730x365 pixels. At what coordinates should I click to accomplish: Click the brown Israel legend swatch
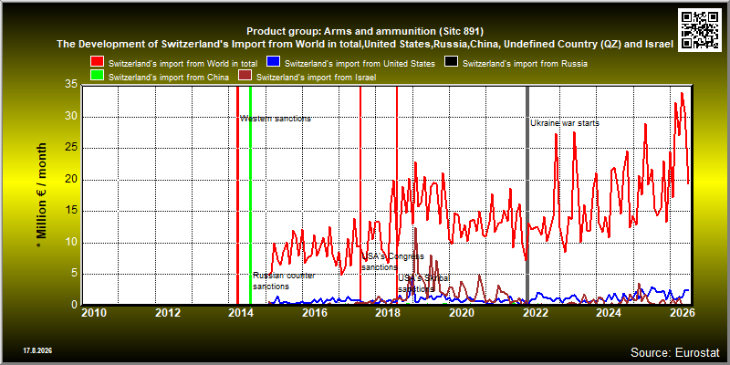[245, 77]
